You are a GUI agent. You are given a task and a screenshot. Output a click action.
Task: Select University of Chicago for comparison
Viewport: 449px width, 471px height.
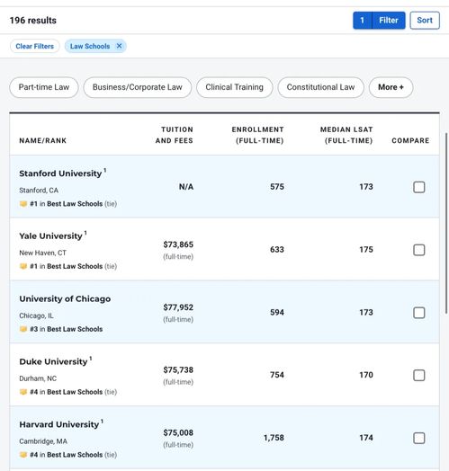pyautogui.click(x=419, y=313)
